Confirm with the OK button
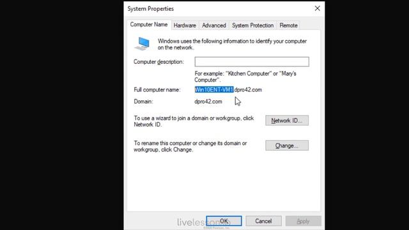Viewport: 409px width, 230px height. [224, 221]
